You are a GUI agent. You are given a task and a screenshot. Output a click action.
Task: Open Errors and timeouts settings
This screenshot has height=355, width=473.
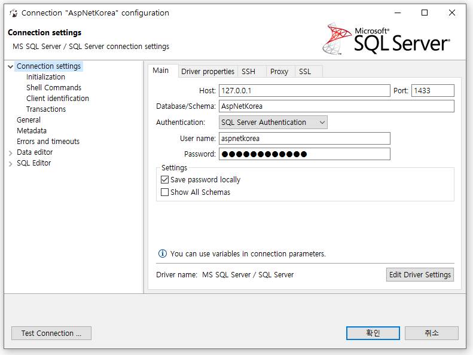(x=48, y=142)
